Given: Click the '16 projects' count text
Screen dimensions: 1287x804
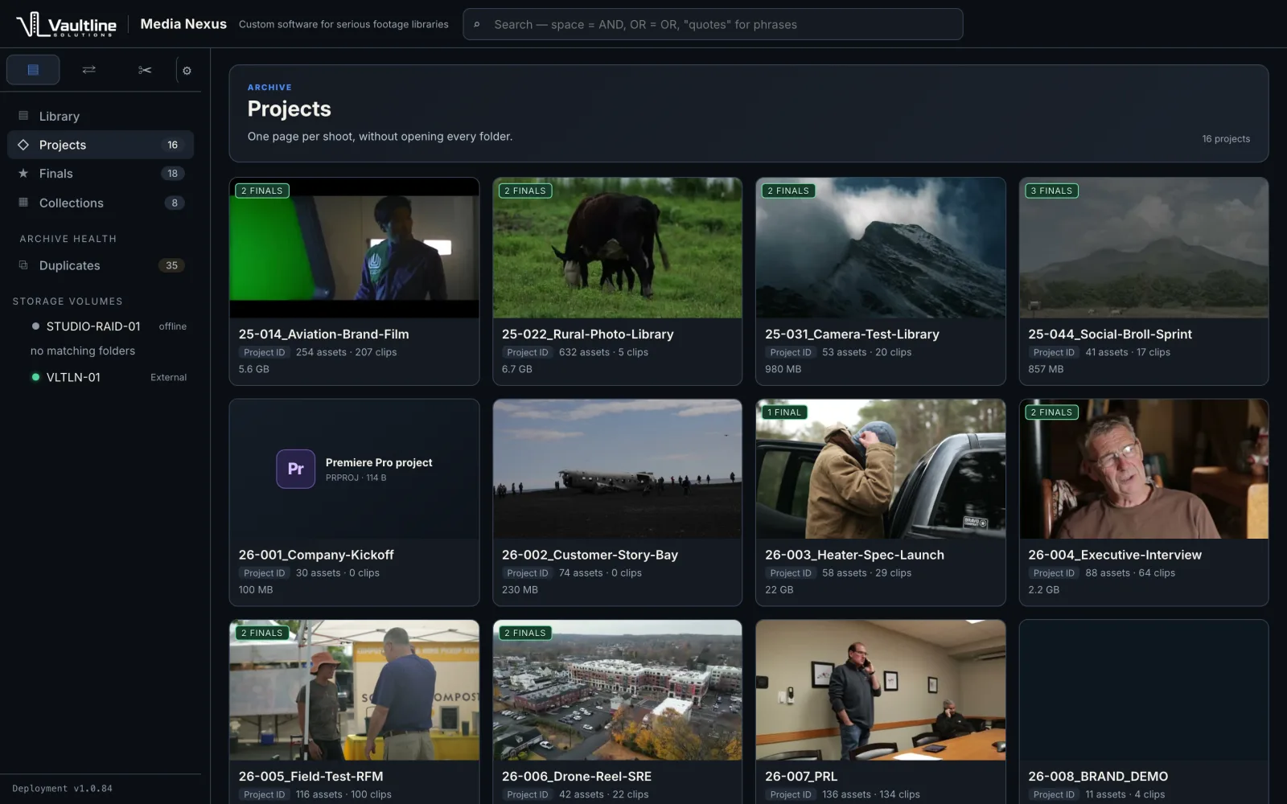Looking at the screenshot, I should 1226,139.
